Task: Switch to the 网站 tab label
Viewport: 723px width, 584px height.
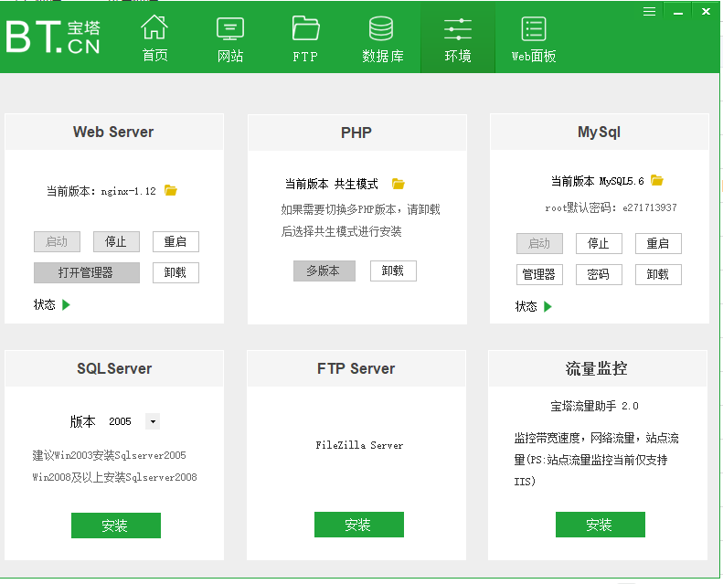Action: coord(230,57)
